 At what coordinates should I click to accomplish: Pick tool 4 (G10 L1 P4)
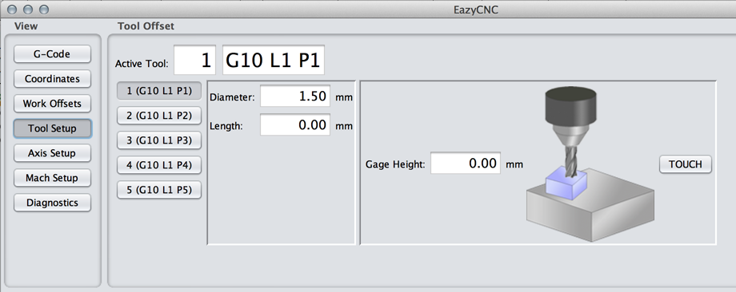pos(159,165)
